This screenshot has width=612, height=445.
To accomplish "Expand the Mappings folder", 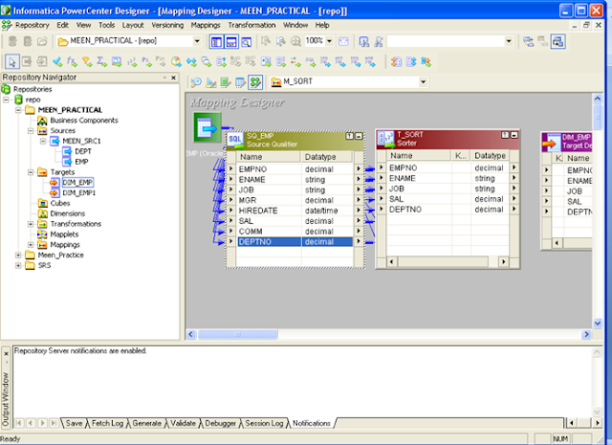I will pyautogui.click(x=31, y=245).
